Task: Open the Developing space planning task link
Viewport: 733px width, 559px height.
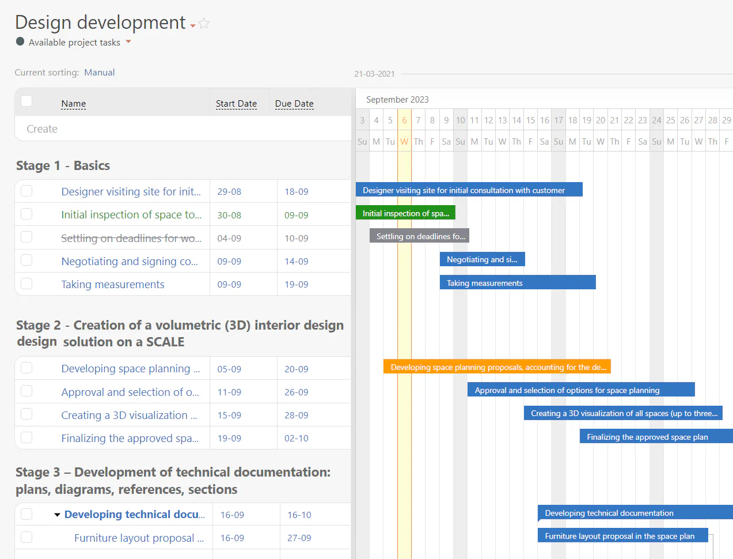Action: (x=131, y=369)
